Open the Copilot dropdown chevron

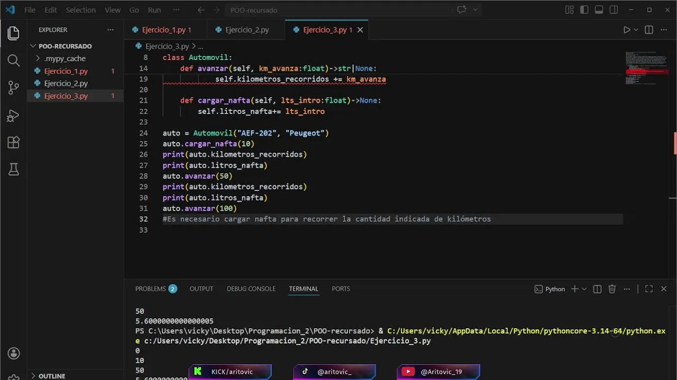[x=475, y=9]
